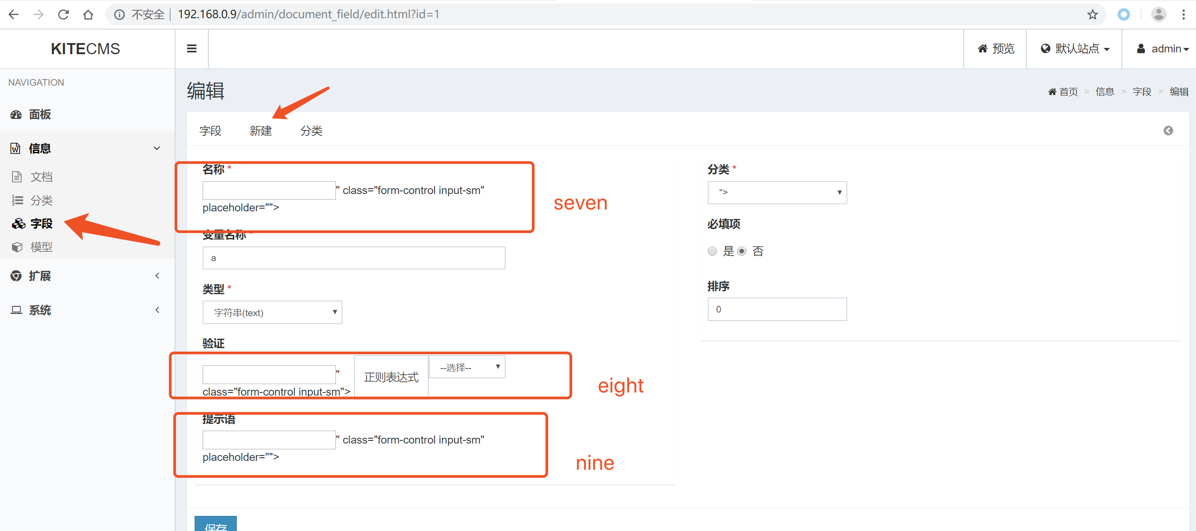
Task: Open the 面板 dashboard sidebar item
Action: (40, 114)
